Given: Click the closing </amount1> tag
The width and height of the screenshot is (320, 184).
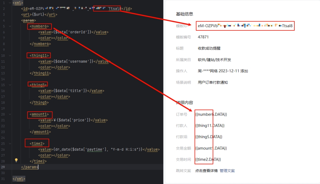Looking at the screenshot, I should (40, 132).
